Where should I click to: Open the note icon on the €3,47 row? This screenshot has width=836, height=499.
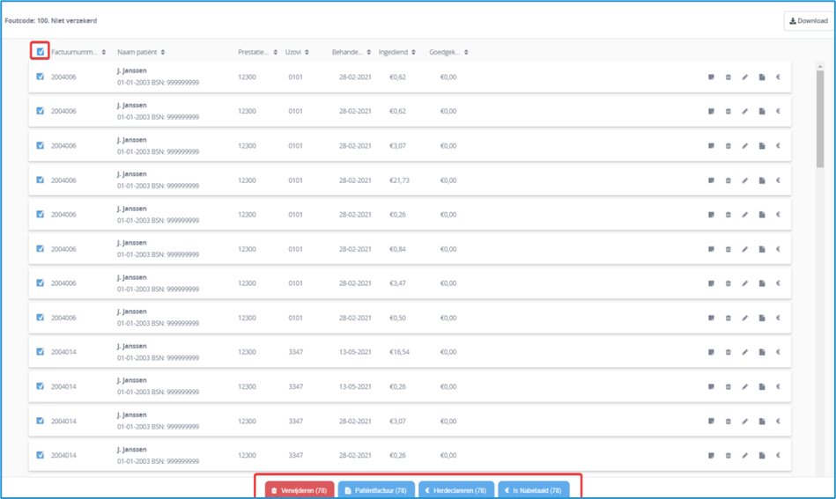[x=711, y=283]
